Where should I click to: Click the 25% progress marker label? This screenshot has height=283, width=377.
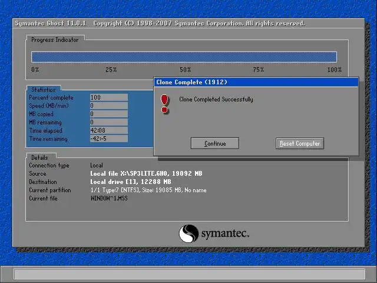[x=111, y=70]
